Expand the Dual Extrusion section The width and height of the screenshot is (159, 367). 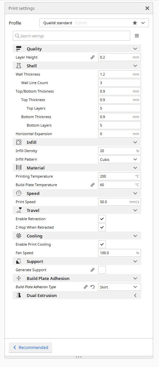tap(77, 295)
